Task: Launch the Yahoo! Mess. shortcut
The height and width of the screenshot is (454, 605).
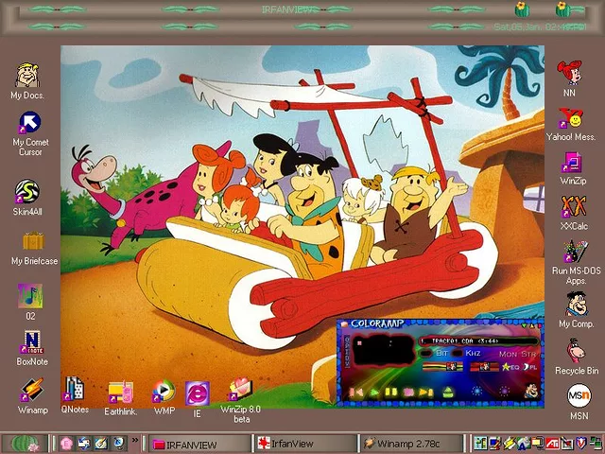Action: (571, 124)
